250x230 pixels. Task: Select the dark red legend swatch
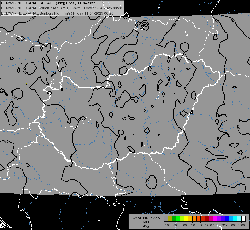[x=207, y=218]
